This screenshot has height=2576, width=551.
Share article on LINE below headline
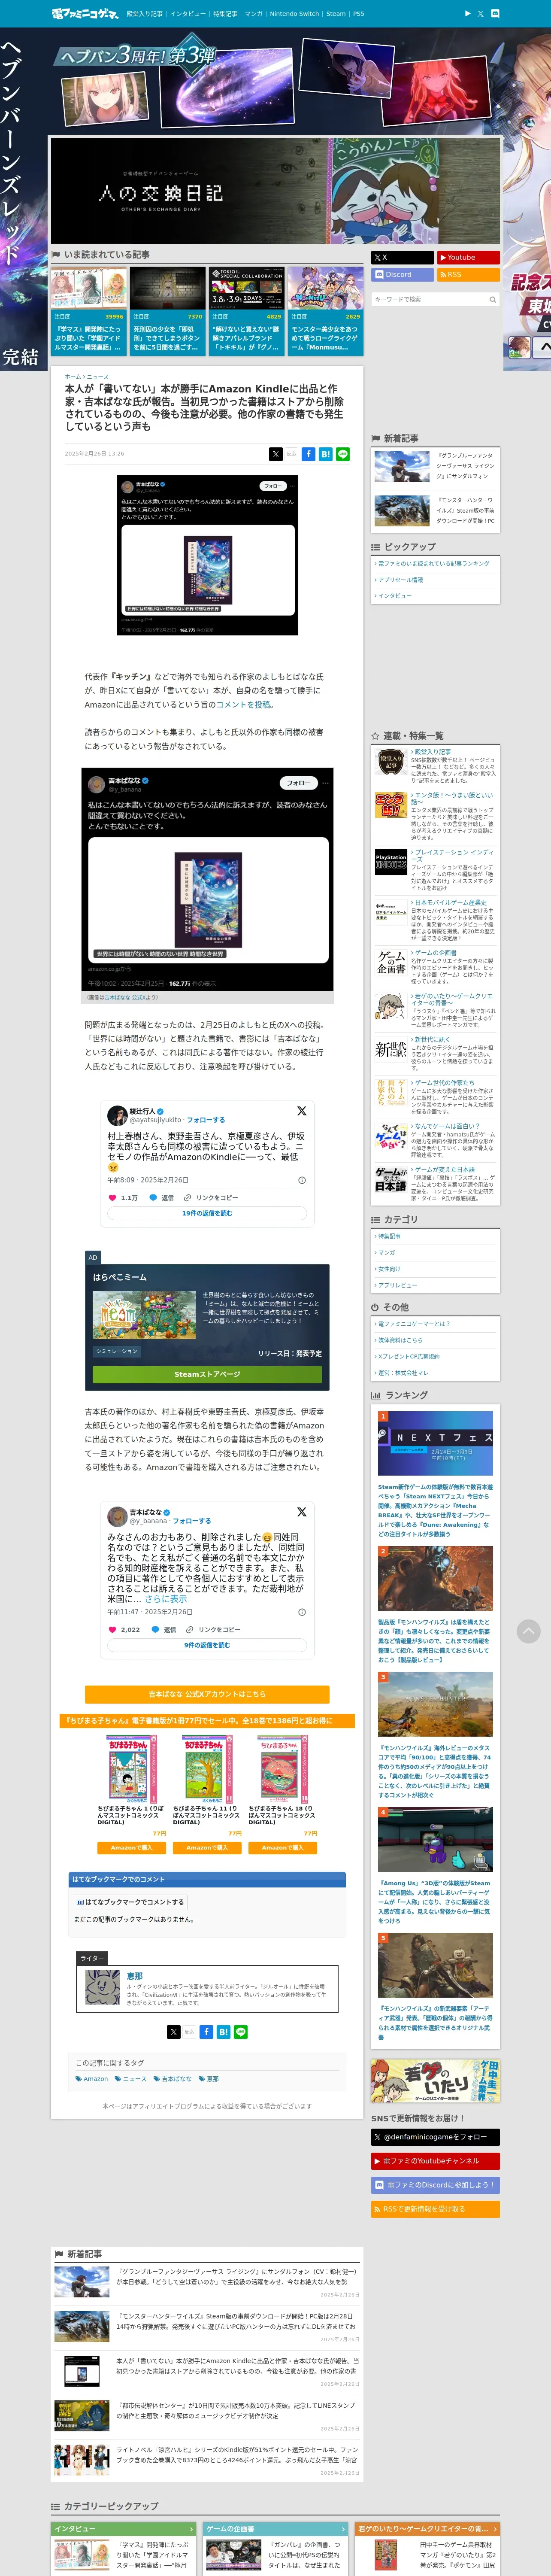coord(342,454)
